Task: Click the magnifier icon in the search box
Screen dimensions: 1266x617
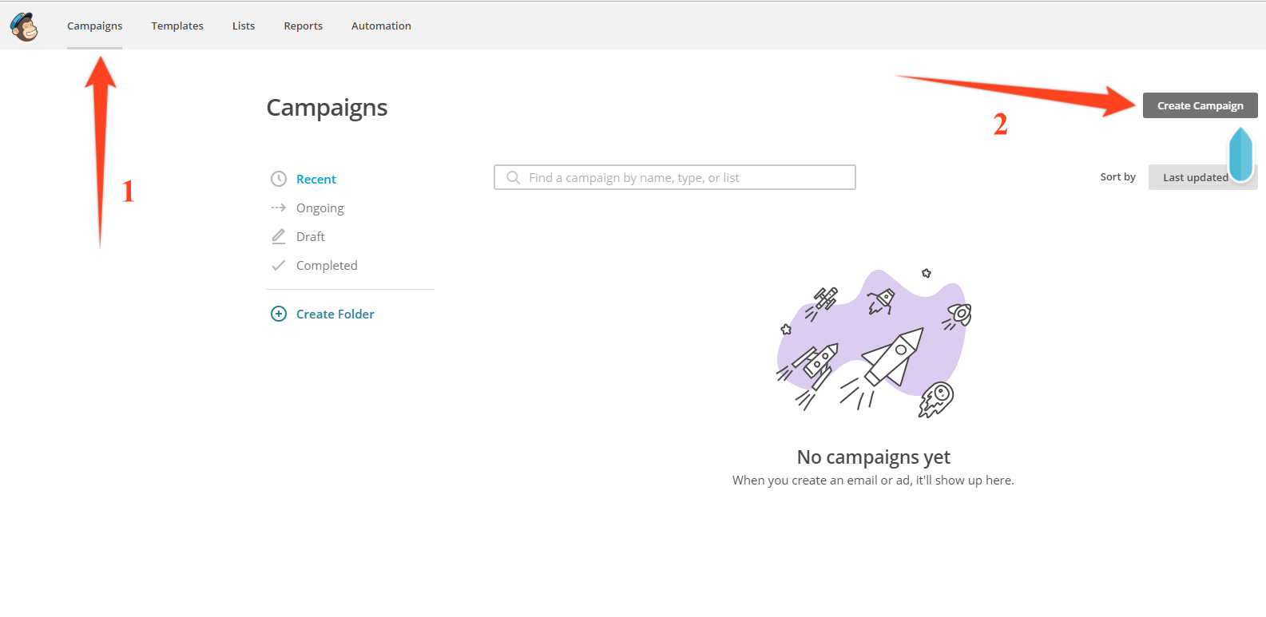Action: coord(514,177)
